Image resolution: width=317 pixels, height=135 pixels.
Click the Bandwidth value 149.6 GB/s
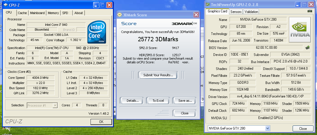[296, 89]
